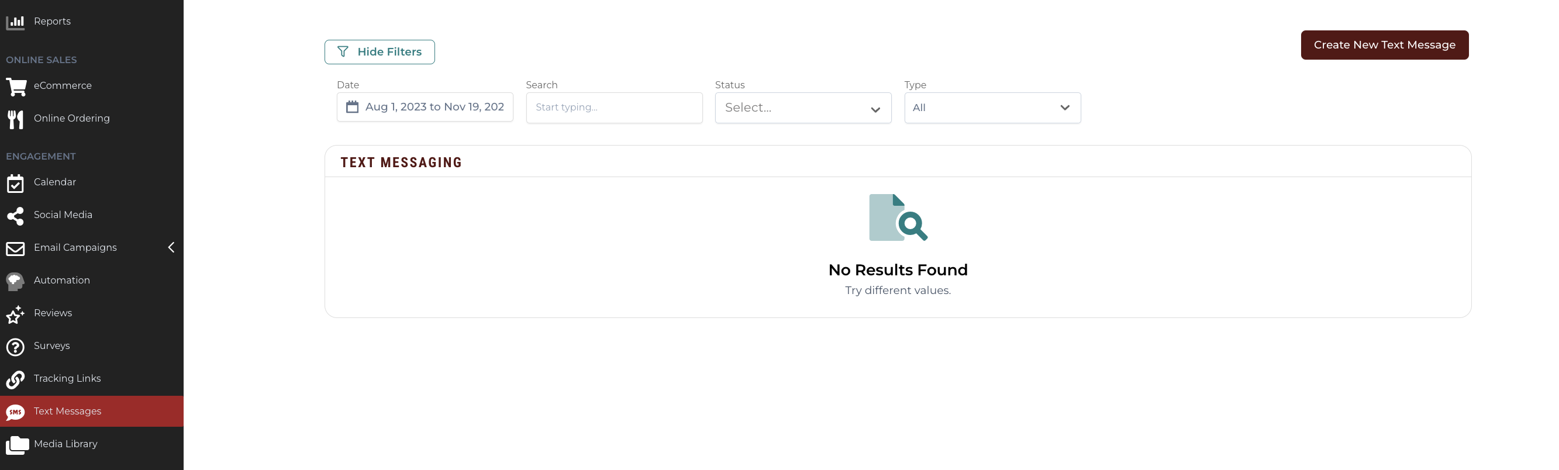Click Create New Text Message button
The height and width of the screenshot is (470, 1559).
[x=1385, y=45]
